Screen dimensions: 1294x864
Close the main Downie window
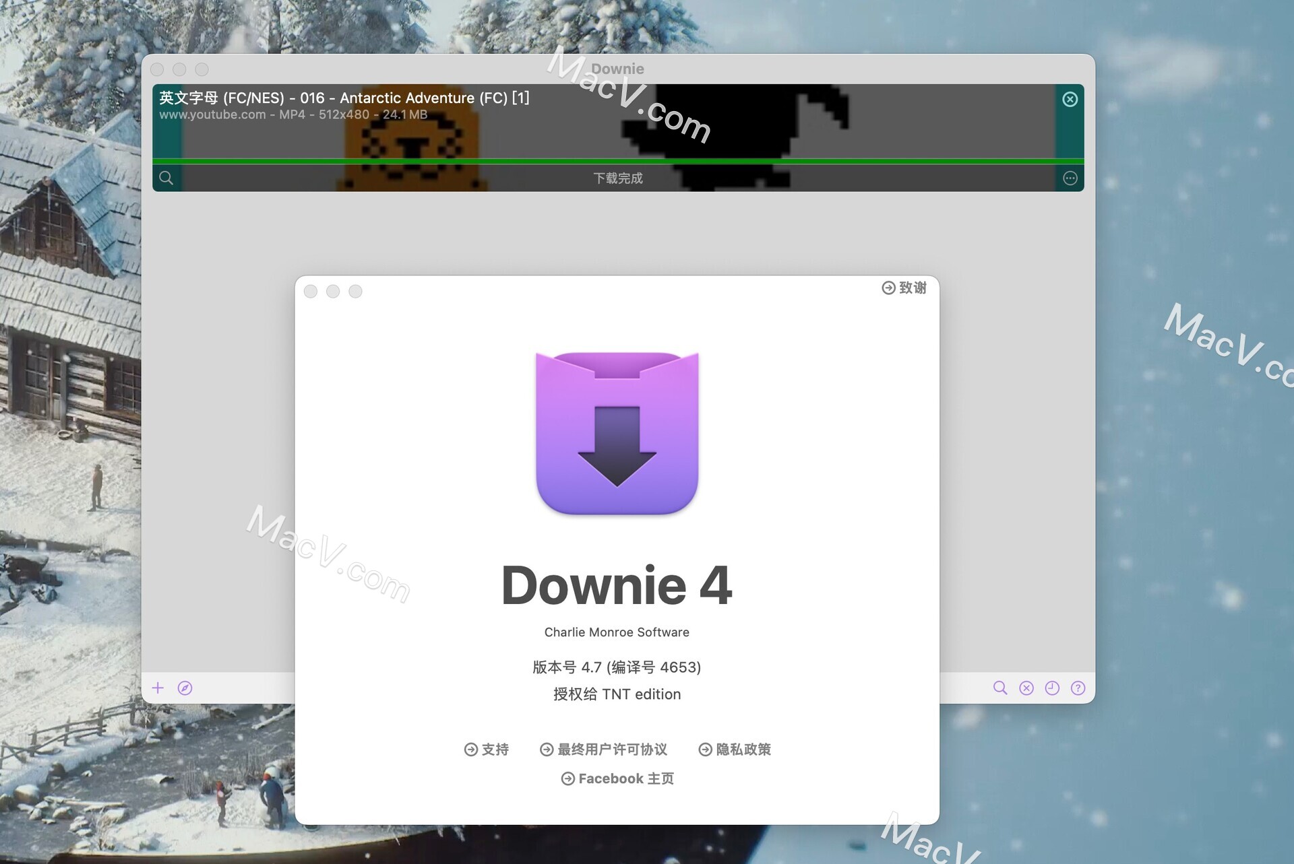157,69
